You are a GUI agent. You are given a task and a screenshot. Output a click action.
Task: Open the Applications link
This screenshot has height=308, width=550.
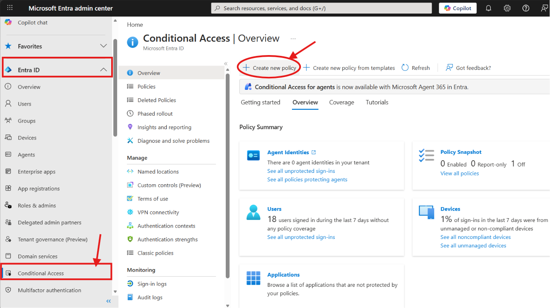tap(283, 275)
